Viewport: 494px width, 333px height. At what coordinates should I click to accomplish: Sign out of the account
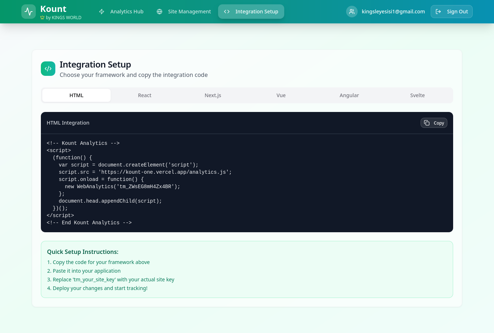[x=452, y=12]
